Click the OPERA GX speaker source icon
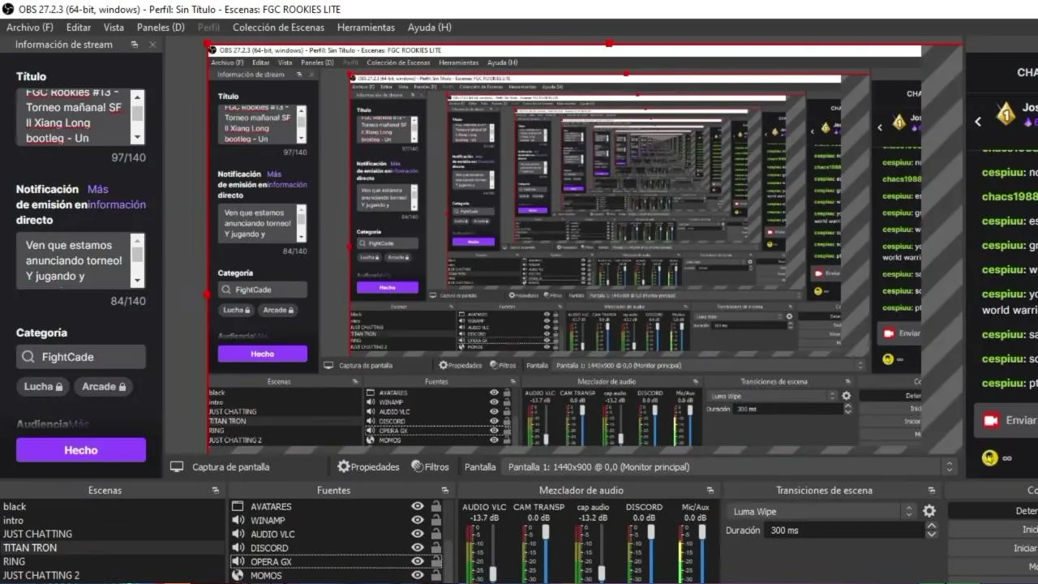 pos(238,561)
